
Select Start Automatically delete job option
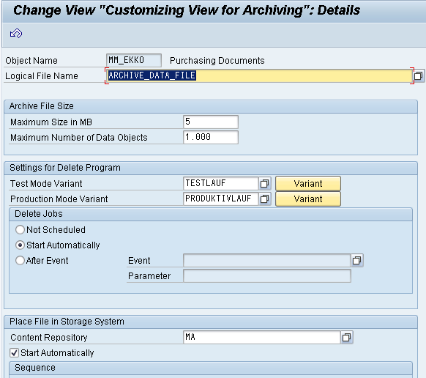click(x=20, y=245)
